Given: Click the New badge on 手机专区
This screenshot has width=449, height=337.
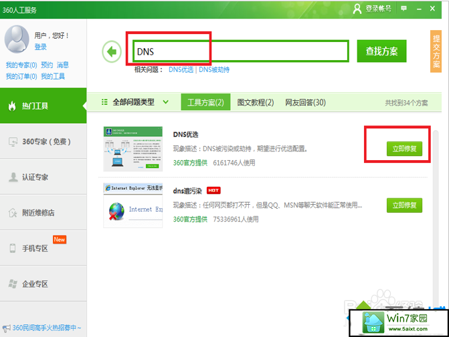Looking at the screenshot, I should pos(60,240).
